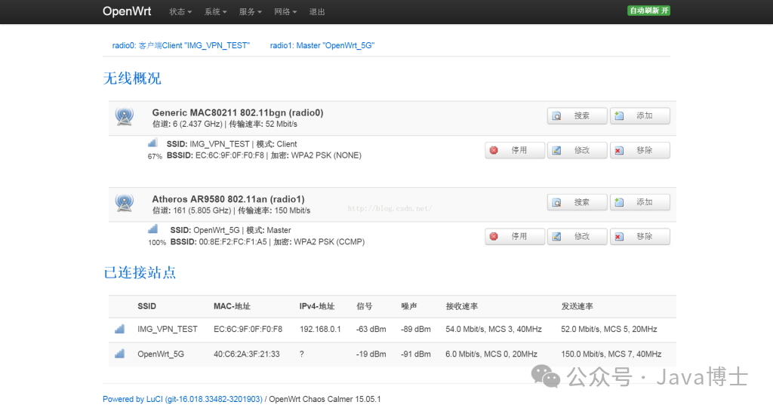Switch to the radio0 Client IMG_VPN_TEST tab
The image size is (773, 408).
(180, 45)
